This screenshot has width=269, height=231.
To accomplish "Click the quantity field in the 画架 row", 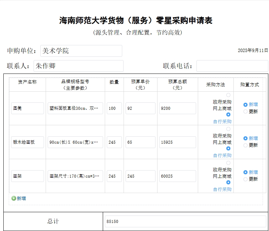I will pyautogui.click(x=114, y=176).
